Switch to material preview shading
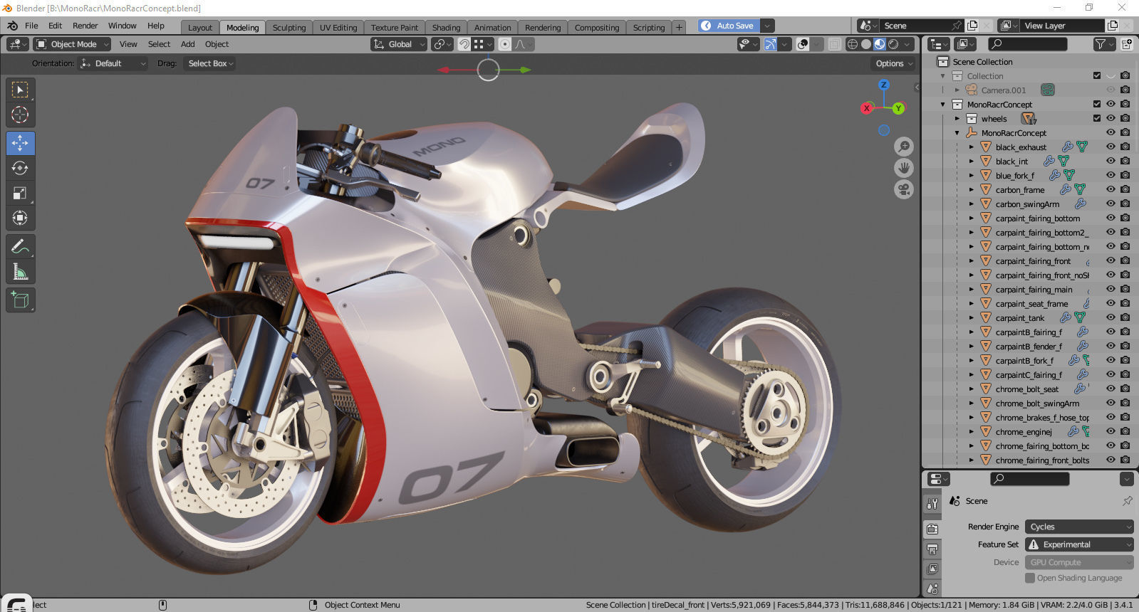Image resolution: width=1139 pixels, height=612 pixels. pyautogui.click(x=880, y=44)
